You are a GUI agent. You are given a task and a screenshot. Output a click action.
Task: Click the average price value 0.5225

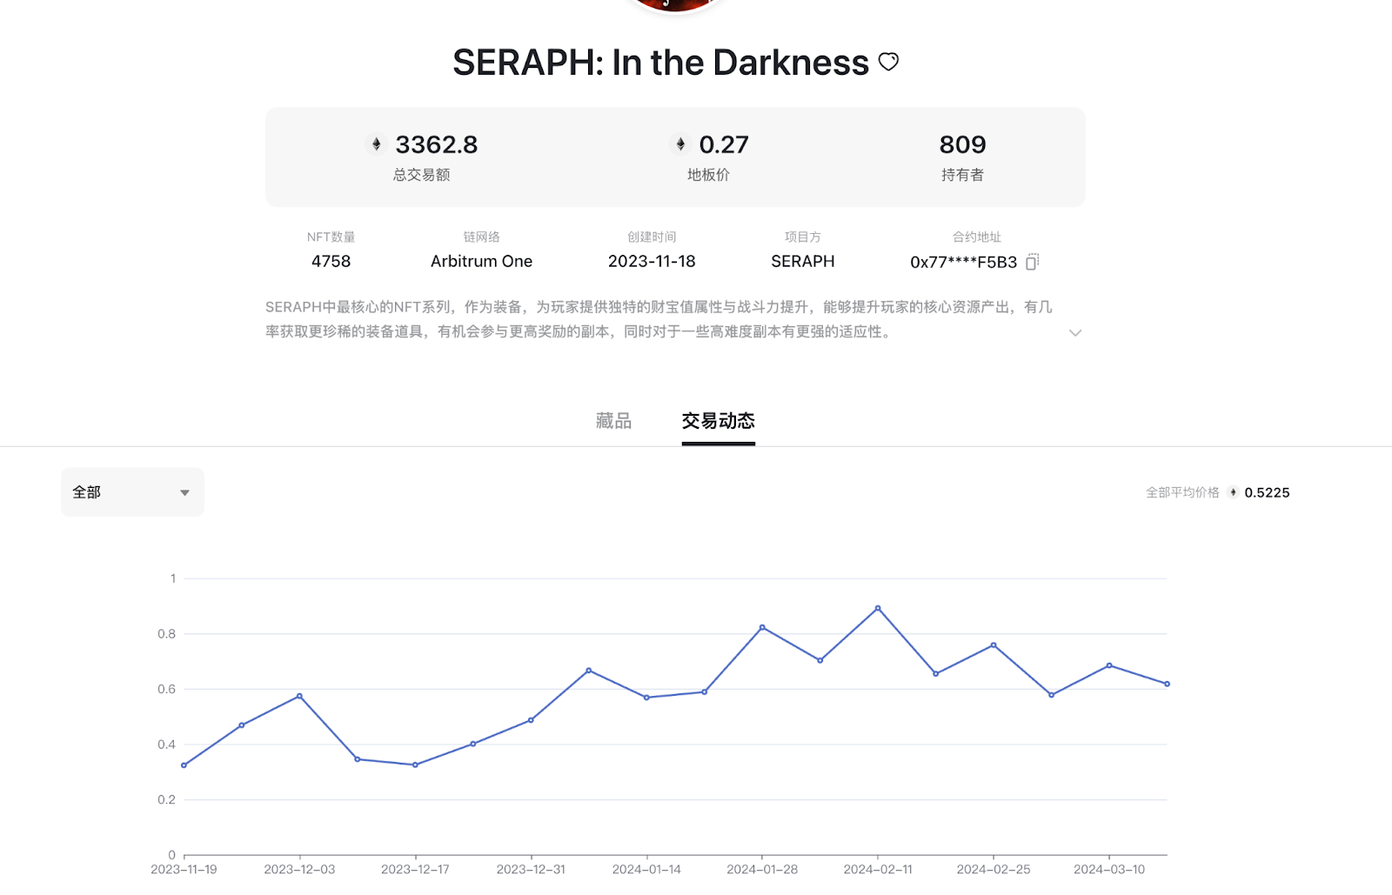(1267, 492)
